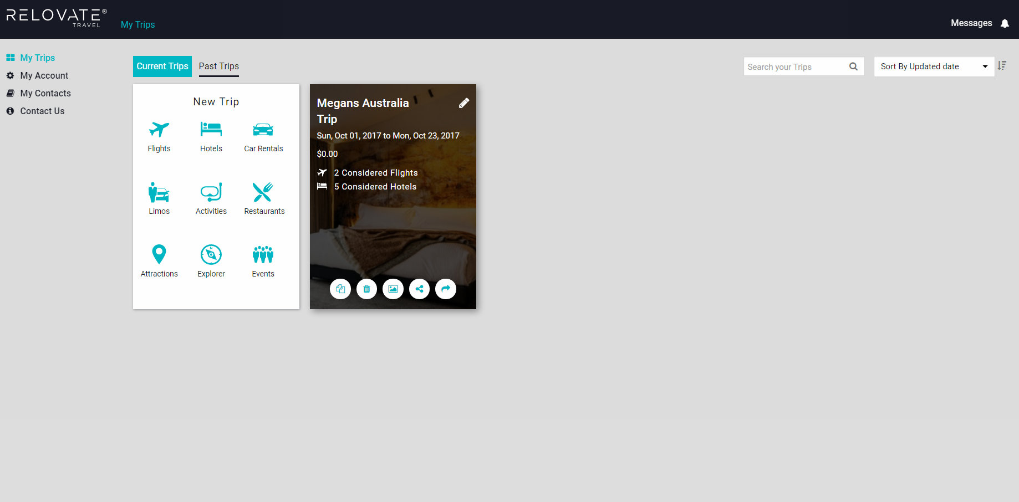This screenshot has width=1019, height=502.
Task: Launch the Explorer compass icon
Action: [211, 254]
